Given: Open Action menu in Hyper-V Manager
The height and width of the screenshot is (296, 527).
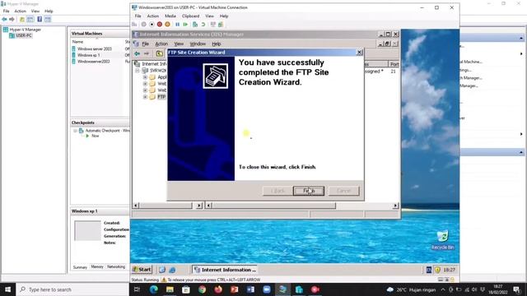Looking at the screenshot, I should [20, 11].
